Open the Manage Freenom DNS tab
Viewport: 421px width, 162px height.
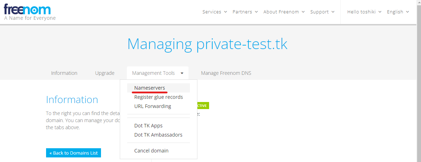[226, 73]
